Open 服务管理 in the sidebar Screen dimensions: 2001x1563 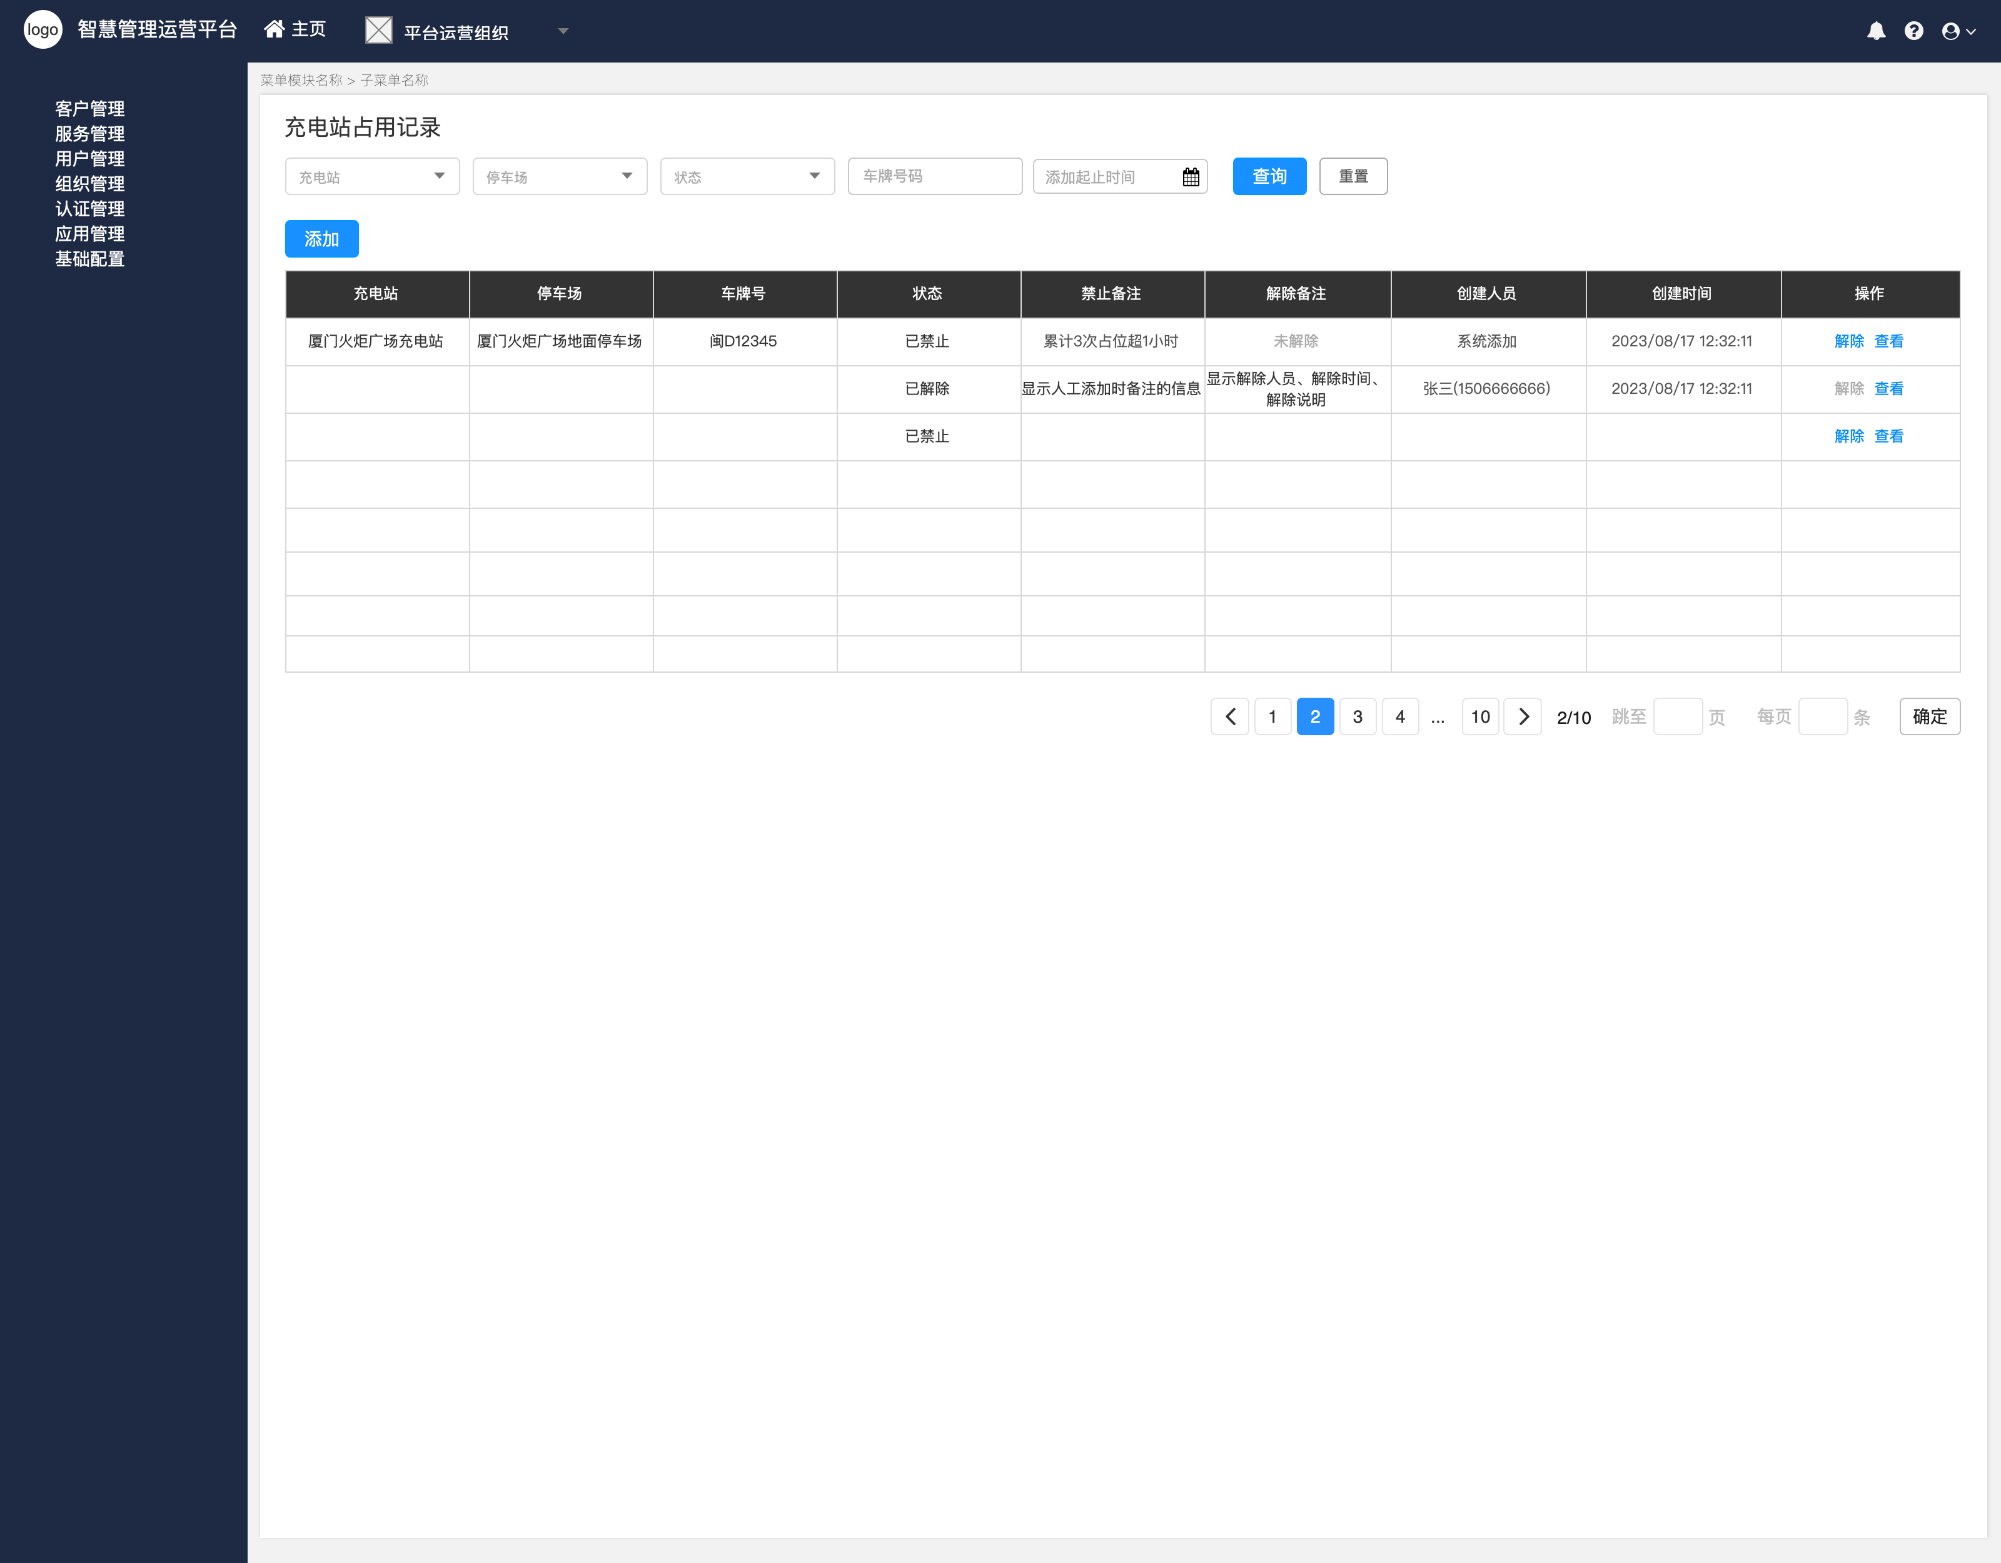[90, 134]
